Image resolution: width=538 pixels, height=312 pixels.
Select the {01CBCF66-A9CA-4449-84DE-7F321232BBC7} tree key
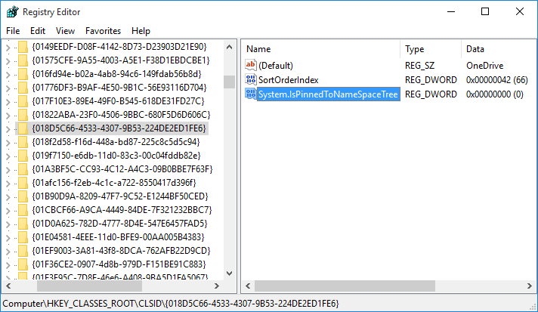(x=122, y=210)
